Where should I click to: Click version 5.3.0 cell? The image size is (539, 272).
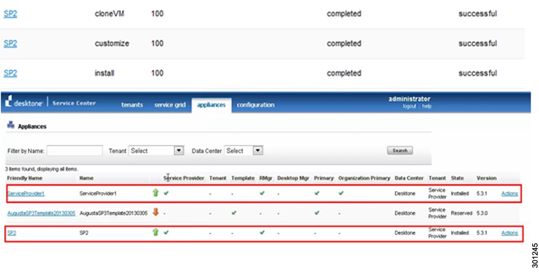482,213
